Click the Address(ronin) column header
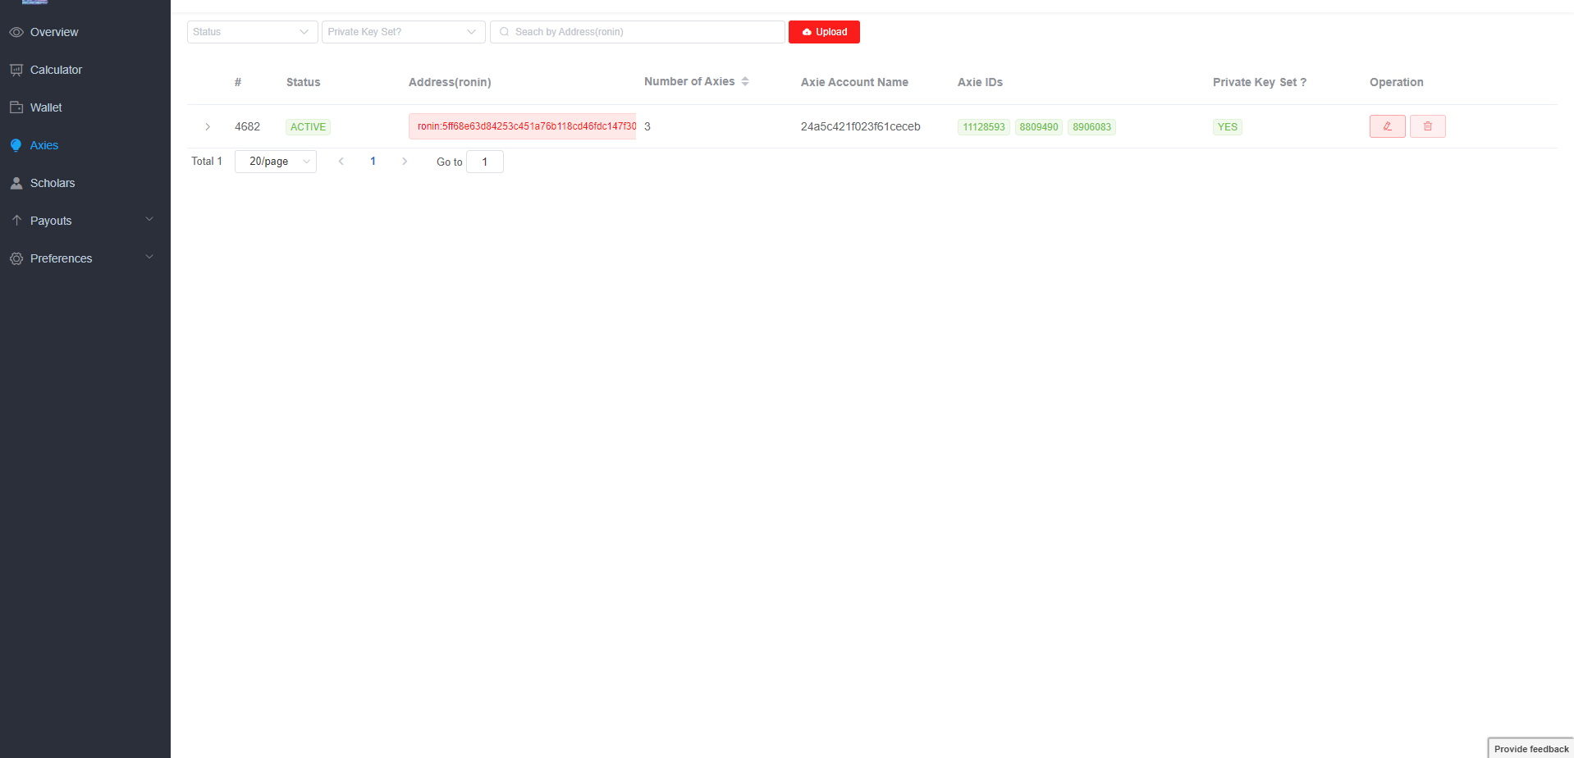Screen dimensions: 1574x758 tap(450, 82)
